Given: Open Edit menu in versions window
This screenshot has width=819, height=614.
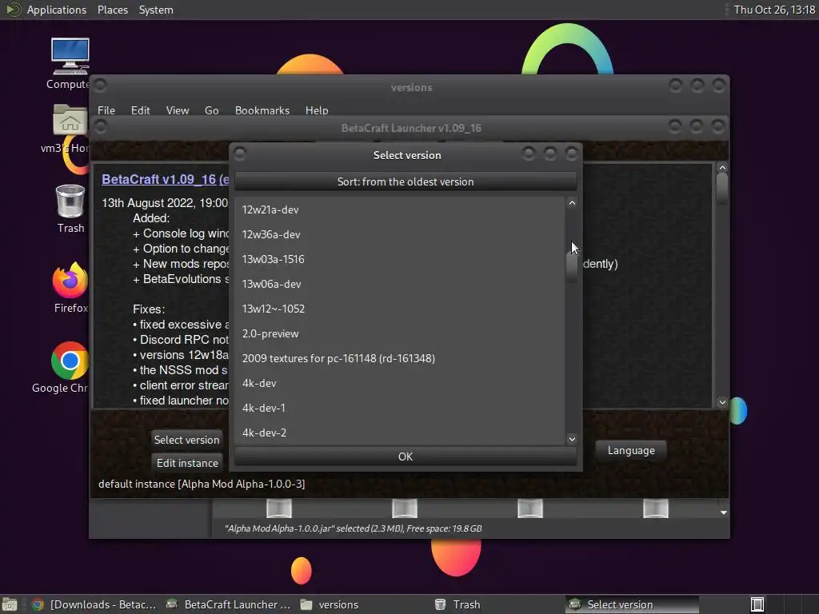Looking at the screenshot, I should (140, 110).
